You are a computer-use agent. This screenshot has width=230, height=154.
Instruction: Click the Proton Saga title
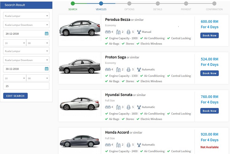click(115, 57)
